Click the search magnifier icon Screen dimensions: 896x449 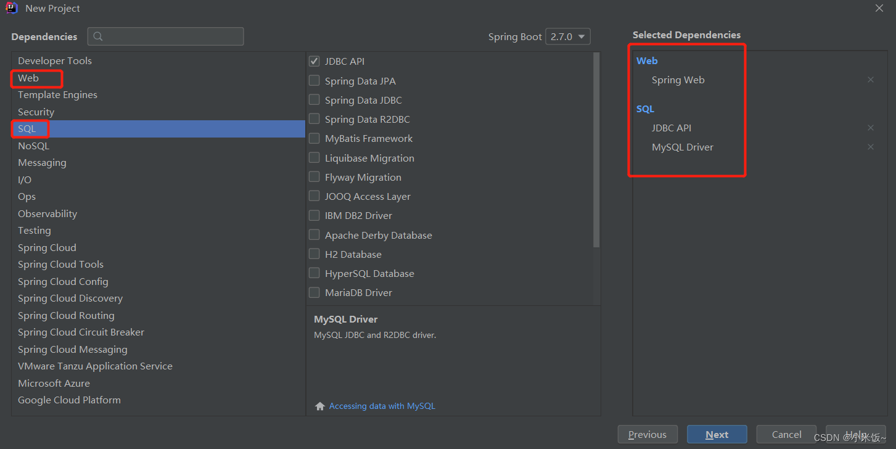[98, 36]
